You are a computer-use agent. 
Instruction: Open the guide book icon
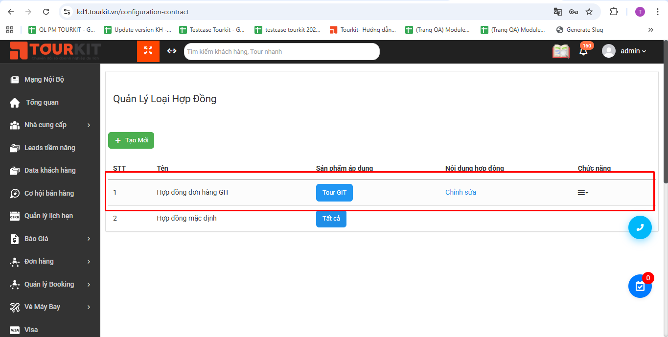pyautogui.click(x=561, y=51)
